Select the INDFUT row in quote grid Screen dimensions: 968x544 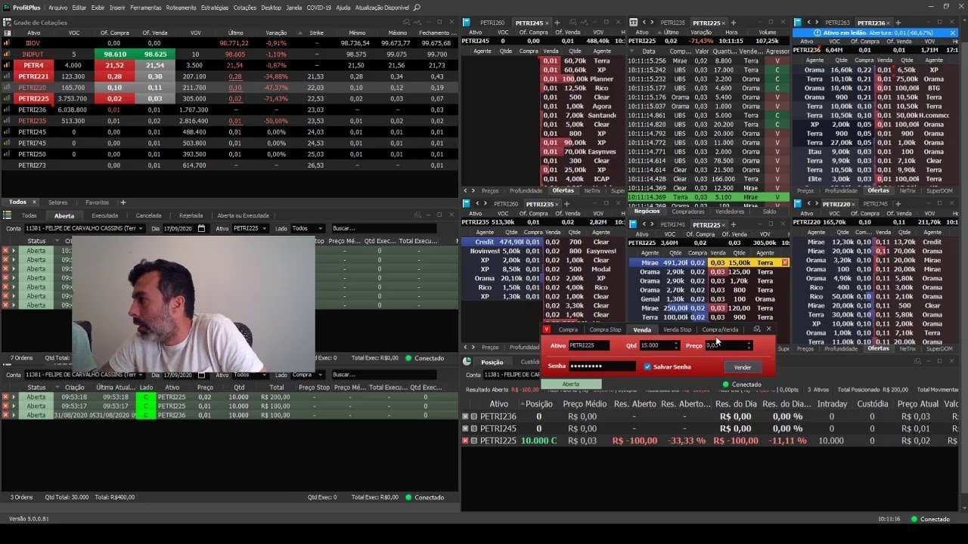click(229, 54)
